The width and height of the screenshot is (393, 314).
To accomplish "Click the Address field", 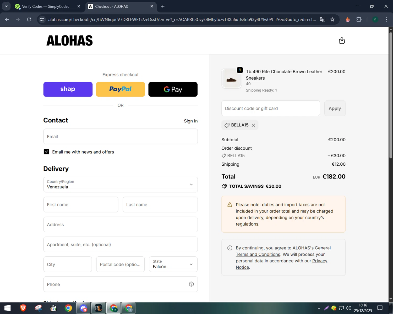I will tap(121, 225).
